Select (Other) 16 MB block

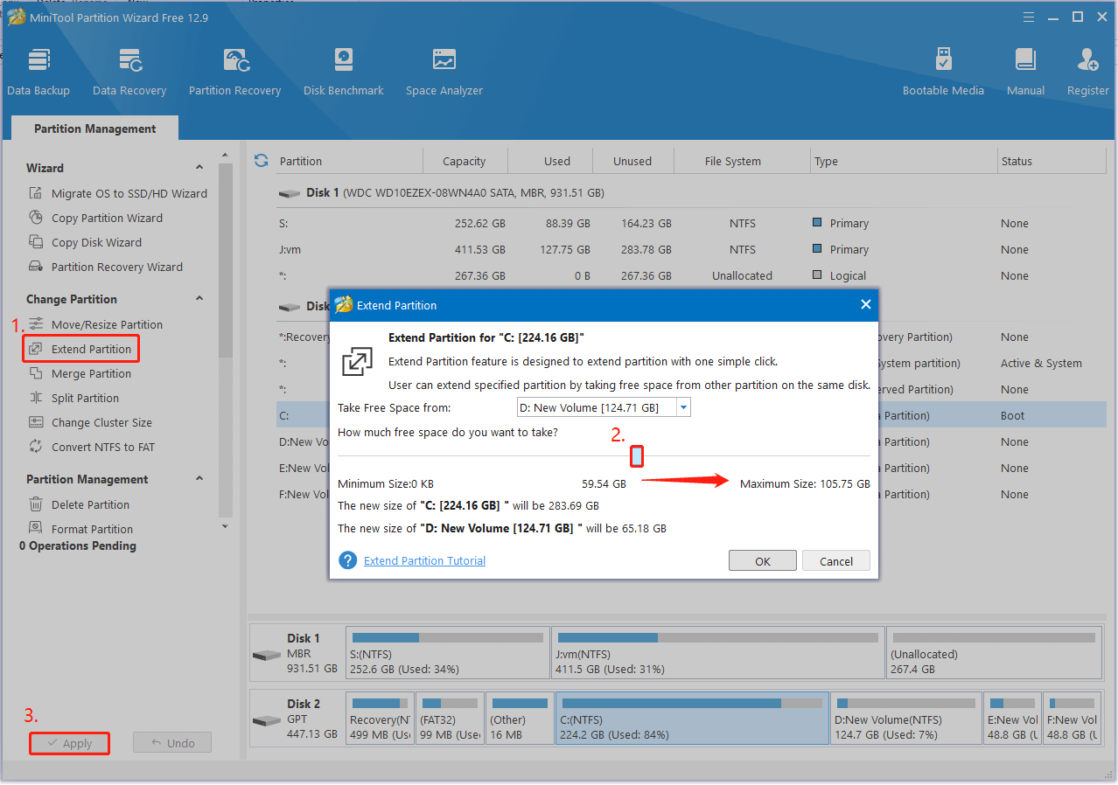(520, 718)
